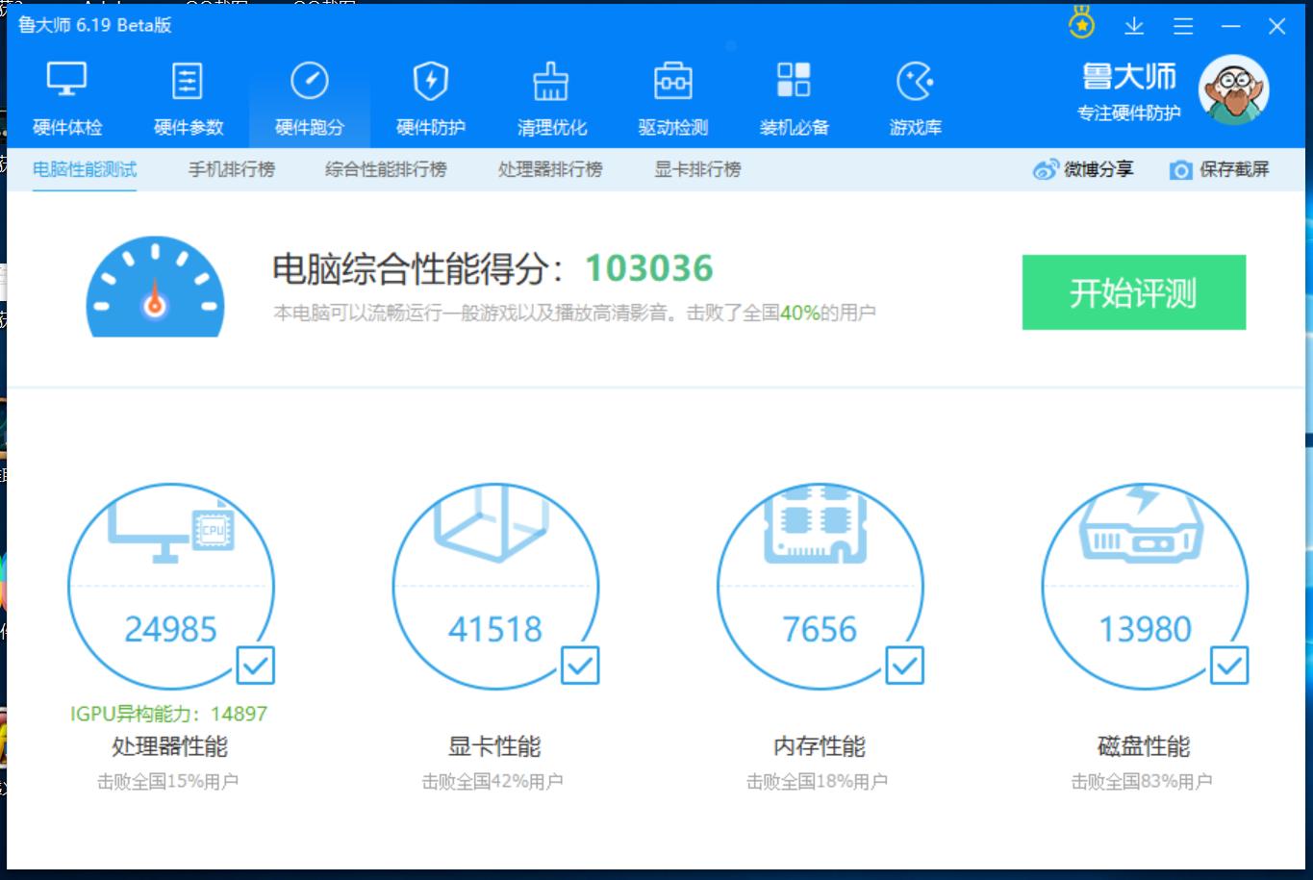The image size is (1313, 880).
Task: Click the 微博分享 Weibo share icon
Action: coord(1044,169)
